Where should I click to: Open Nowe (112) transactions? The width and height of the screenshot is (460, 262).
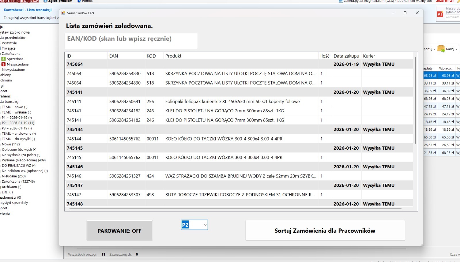pos(11,144)
